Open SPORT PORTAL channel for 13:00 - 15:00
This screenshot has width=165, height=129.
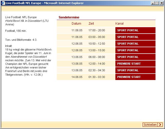point(135,50)
